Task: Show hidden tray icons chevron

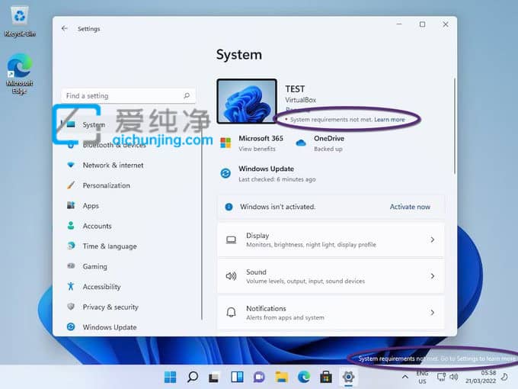Action: pyautogui.click(x=405, y=377)
